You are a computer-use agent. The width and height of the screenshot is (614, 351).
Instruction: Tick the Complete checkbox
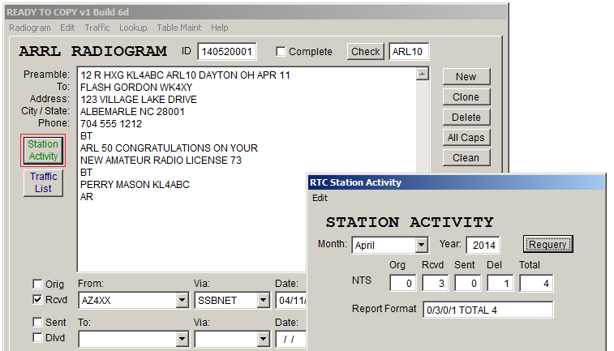coord(281,52)
